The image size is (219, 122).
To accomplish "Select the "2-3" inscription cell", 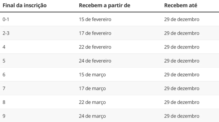I will (6, 33).
